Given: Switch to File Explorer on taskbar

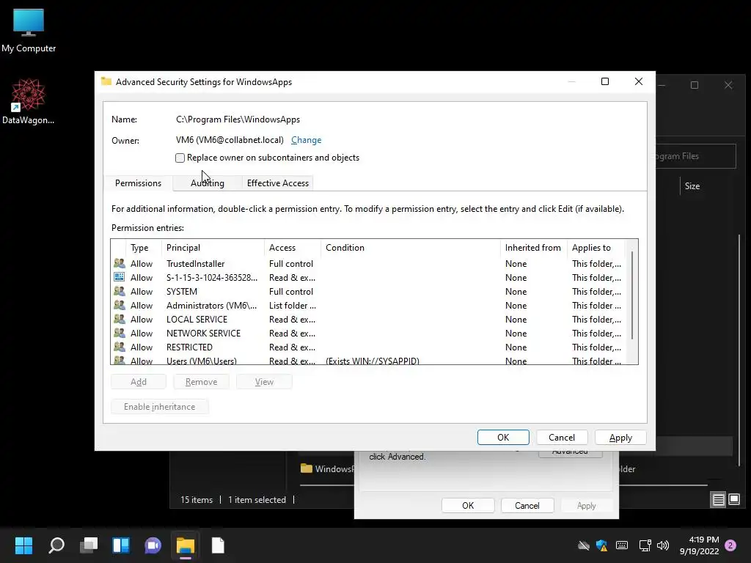Looking at the screenshot, I should point(186,545).
